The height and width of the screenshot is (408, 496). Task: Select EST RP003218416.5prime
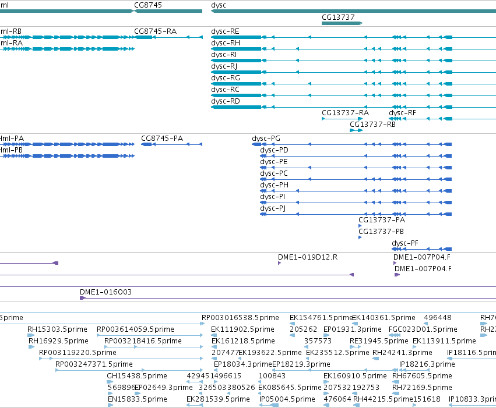point(143,341)
